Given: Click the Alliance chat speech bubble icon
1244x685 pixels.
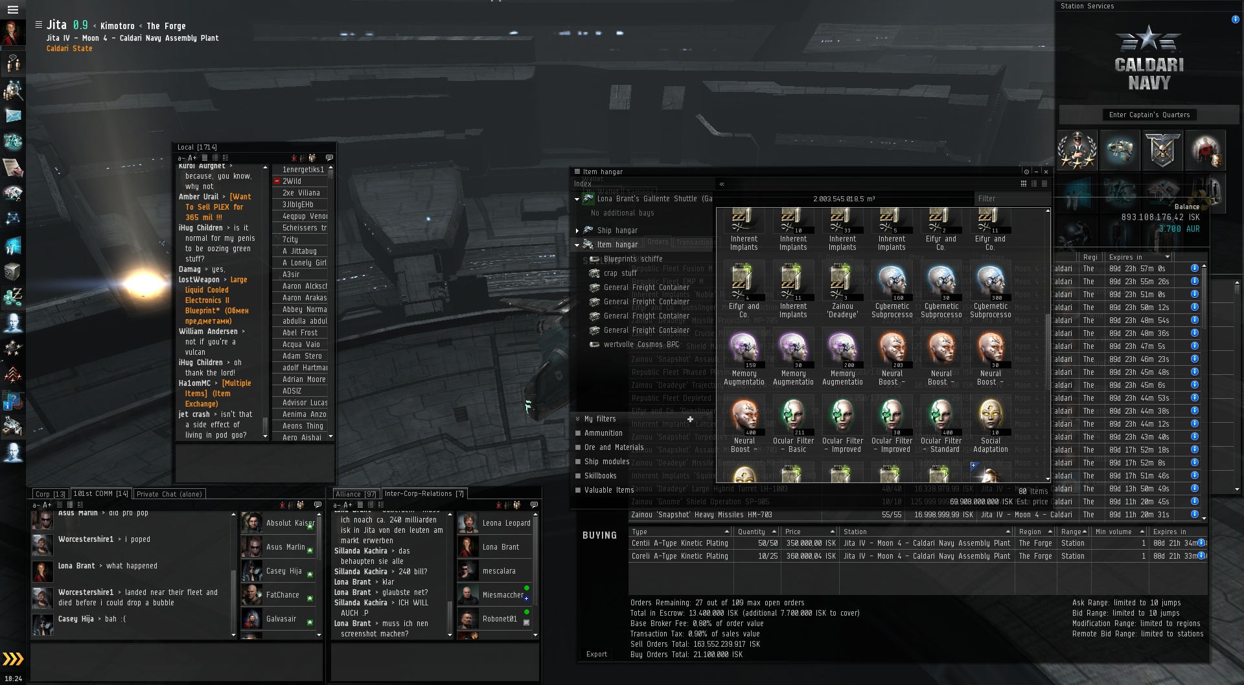Looking at the screenshot, I should point(534,504).
